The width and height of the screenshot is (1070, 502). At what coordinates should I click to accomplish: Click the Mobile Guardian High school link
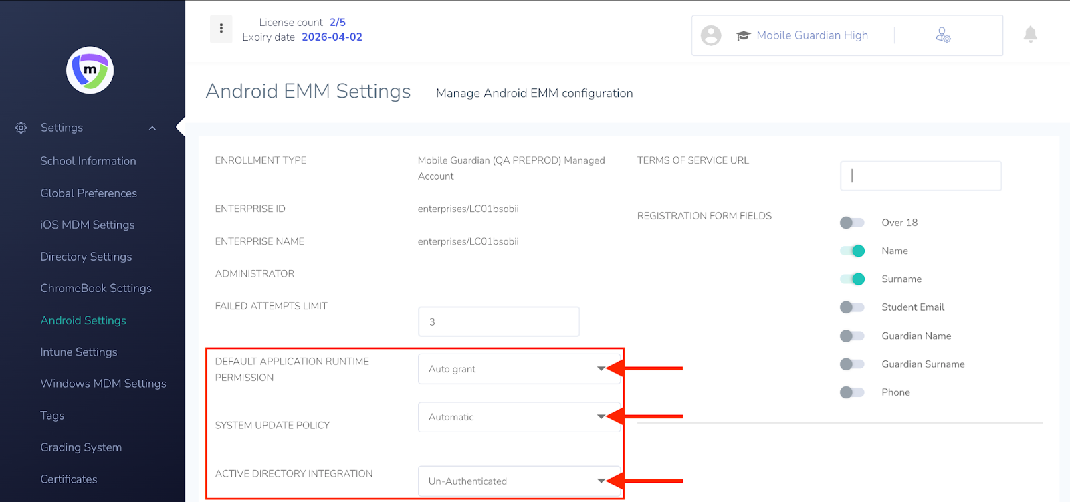pyautogui.click(x=812, y=35)
